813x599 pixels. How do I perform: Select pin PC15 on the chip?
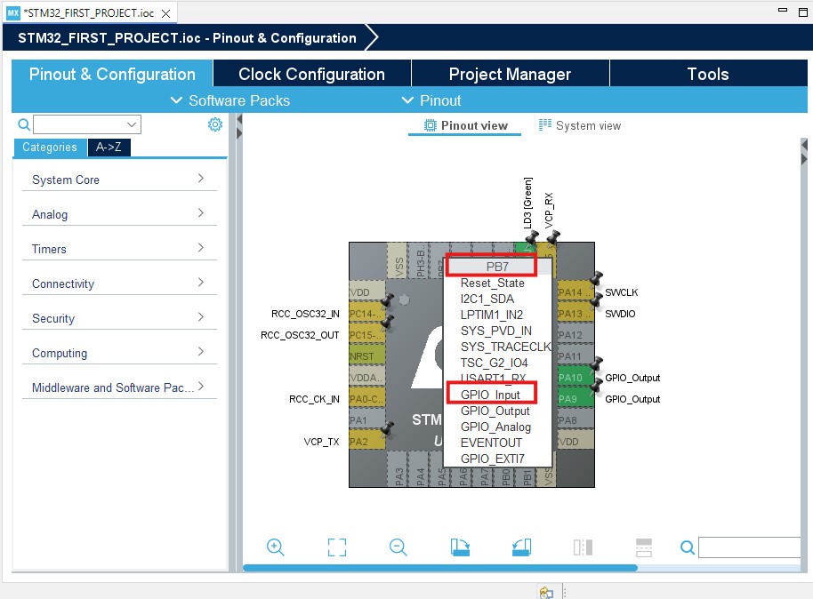[367, 335]
